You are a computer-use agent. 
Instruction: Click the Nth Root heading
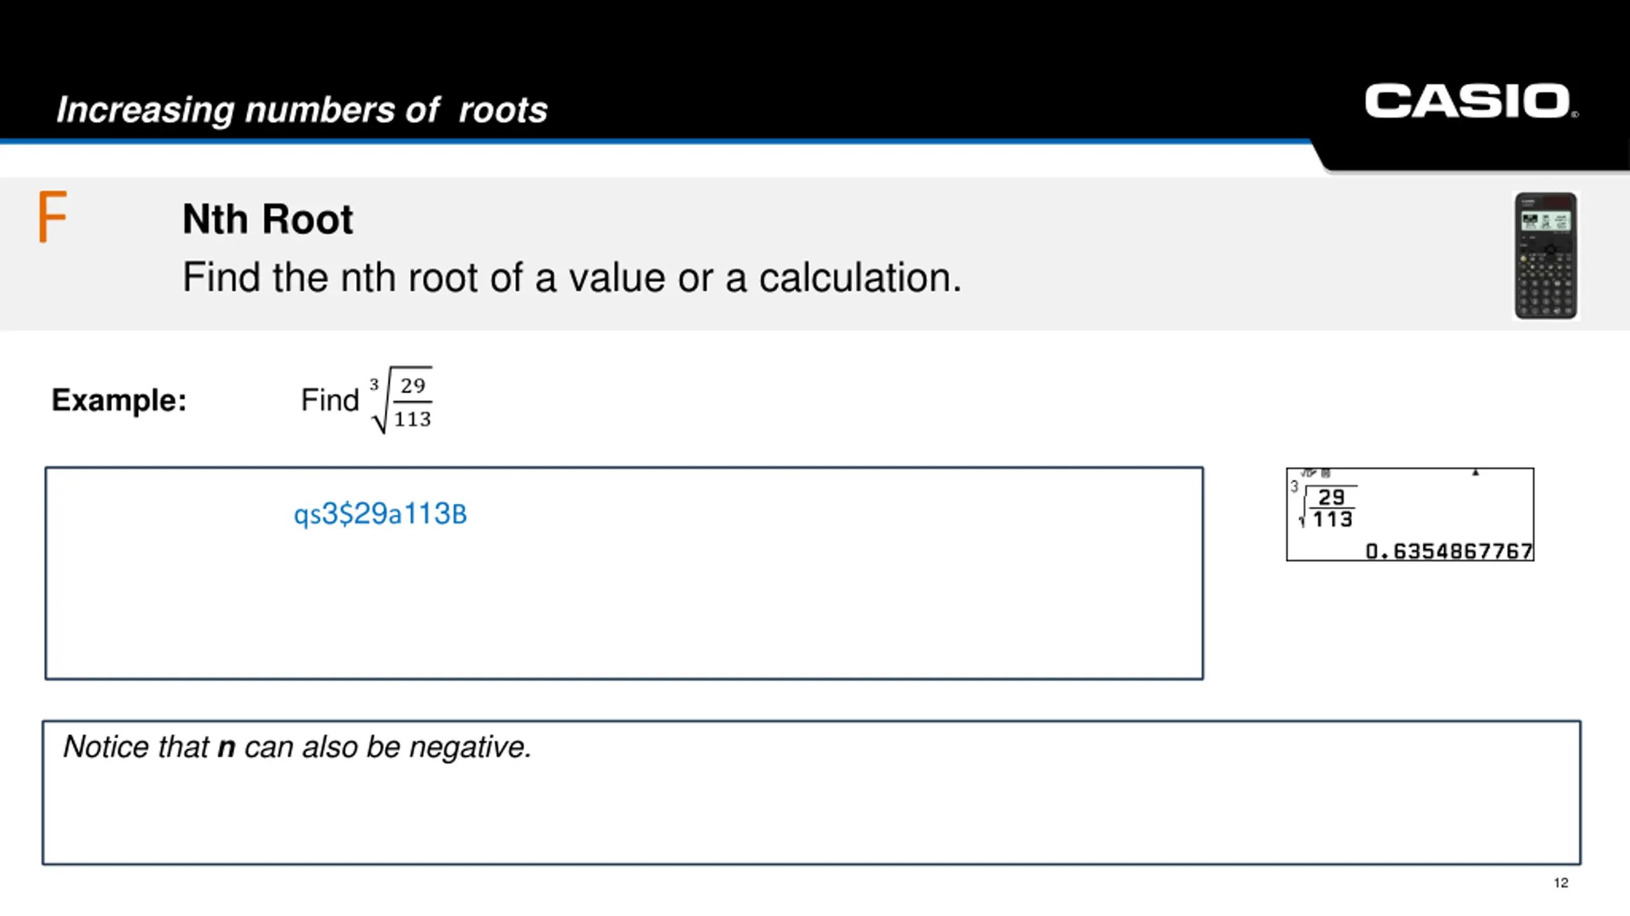[x=267, y=219]
